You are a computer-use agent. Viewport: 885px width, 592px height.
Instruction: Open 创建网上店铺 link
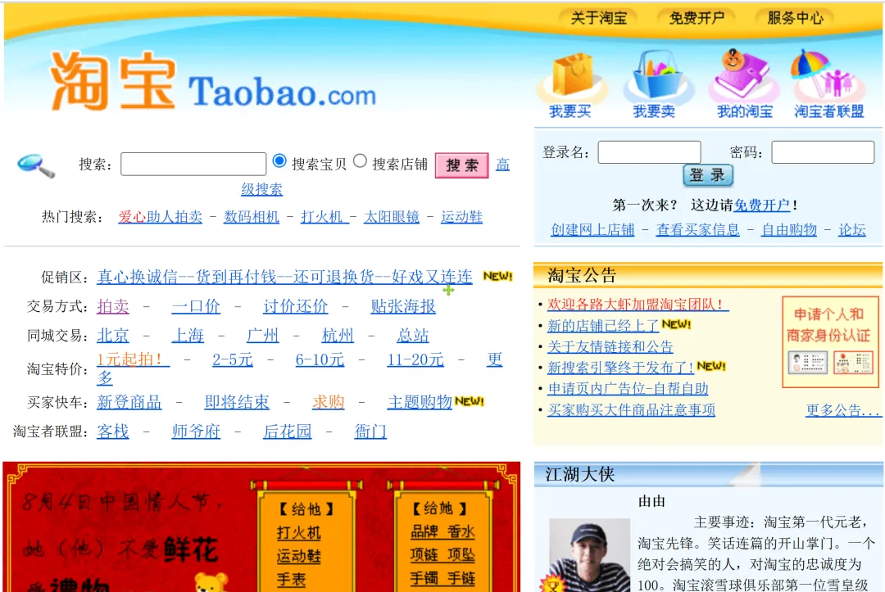(x=592, y=229)
